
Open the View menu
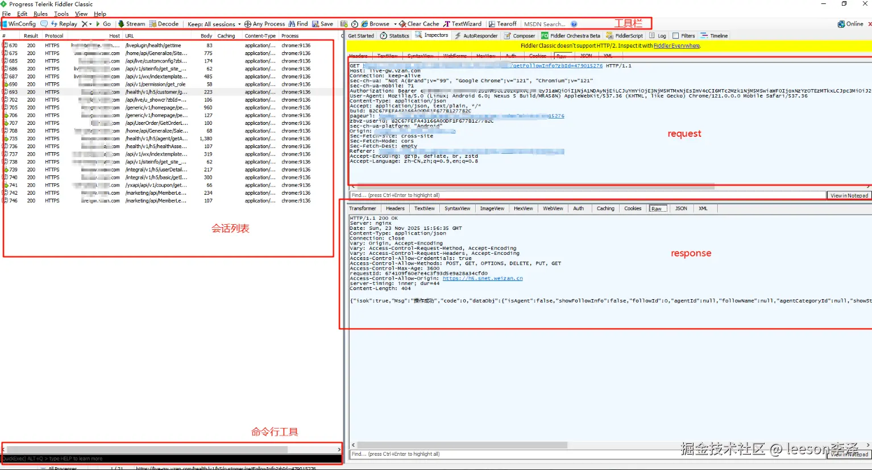[x=81, y=14]
